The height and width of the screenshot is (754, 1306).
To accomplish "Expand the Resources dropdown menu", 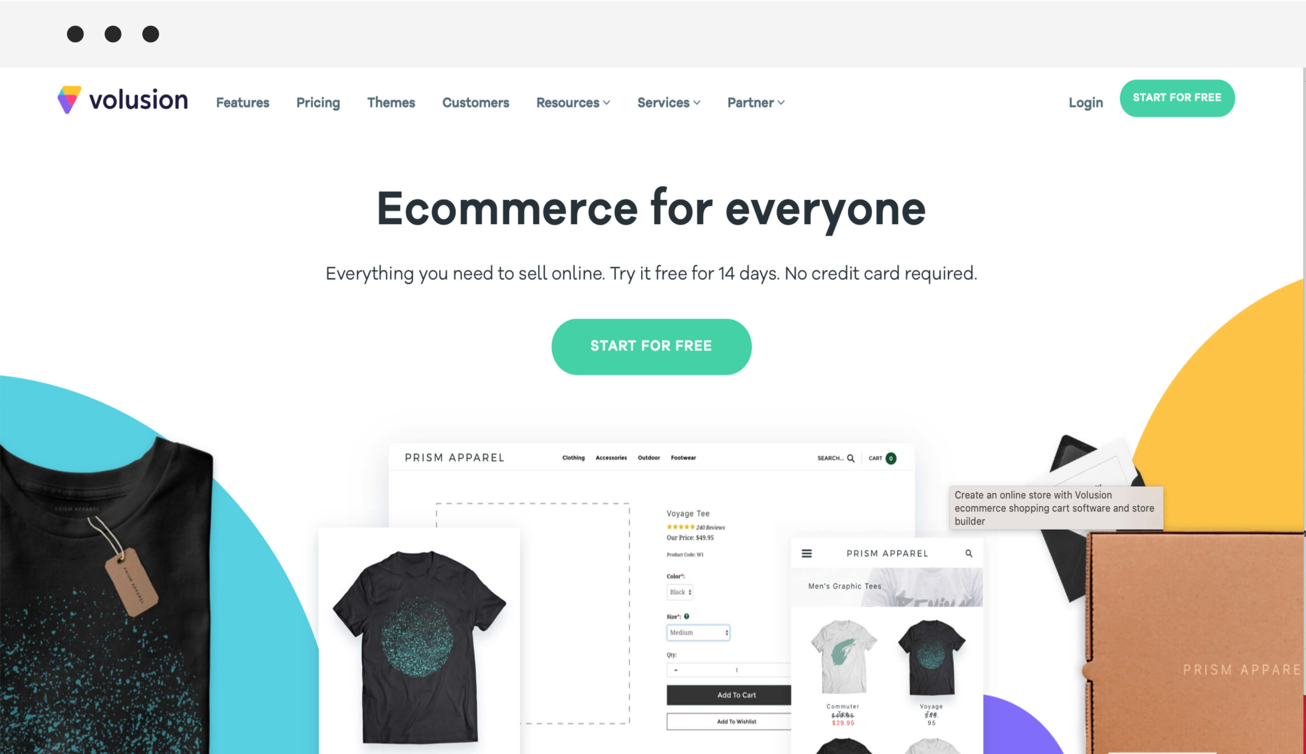I will 573,102.
